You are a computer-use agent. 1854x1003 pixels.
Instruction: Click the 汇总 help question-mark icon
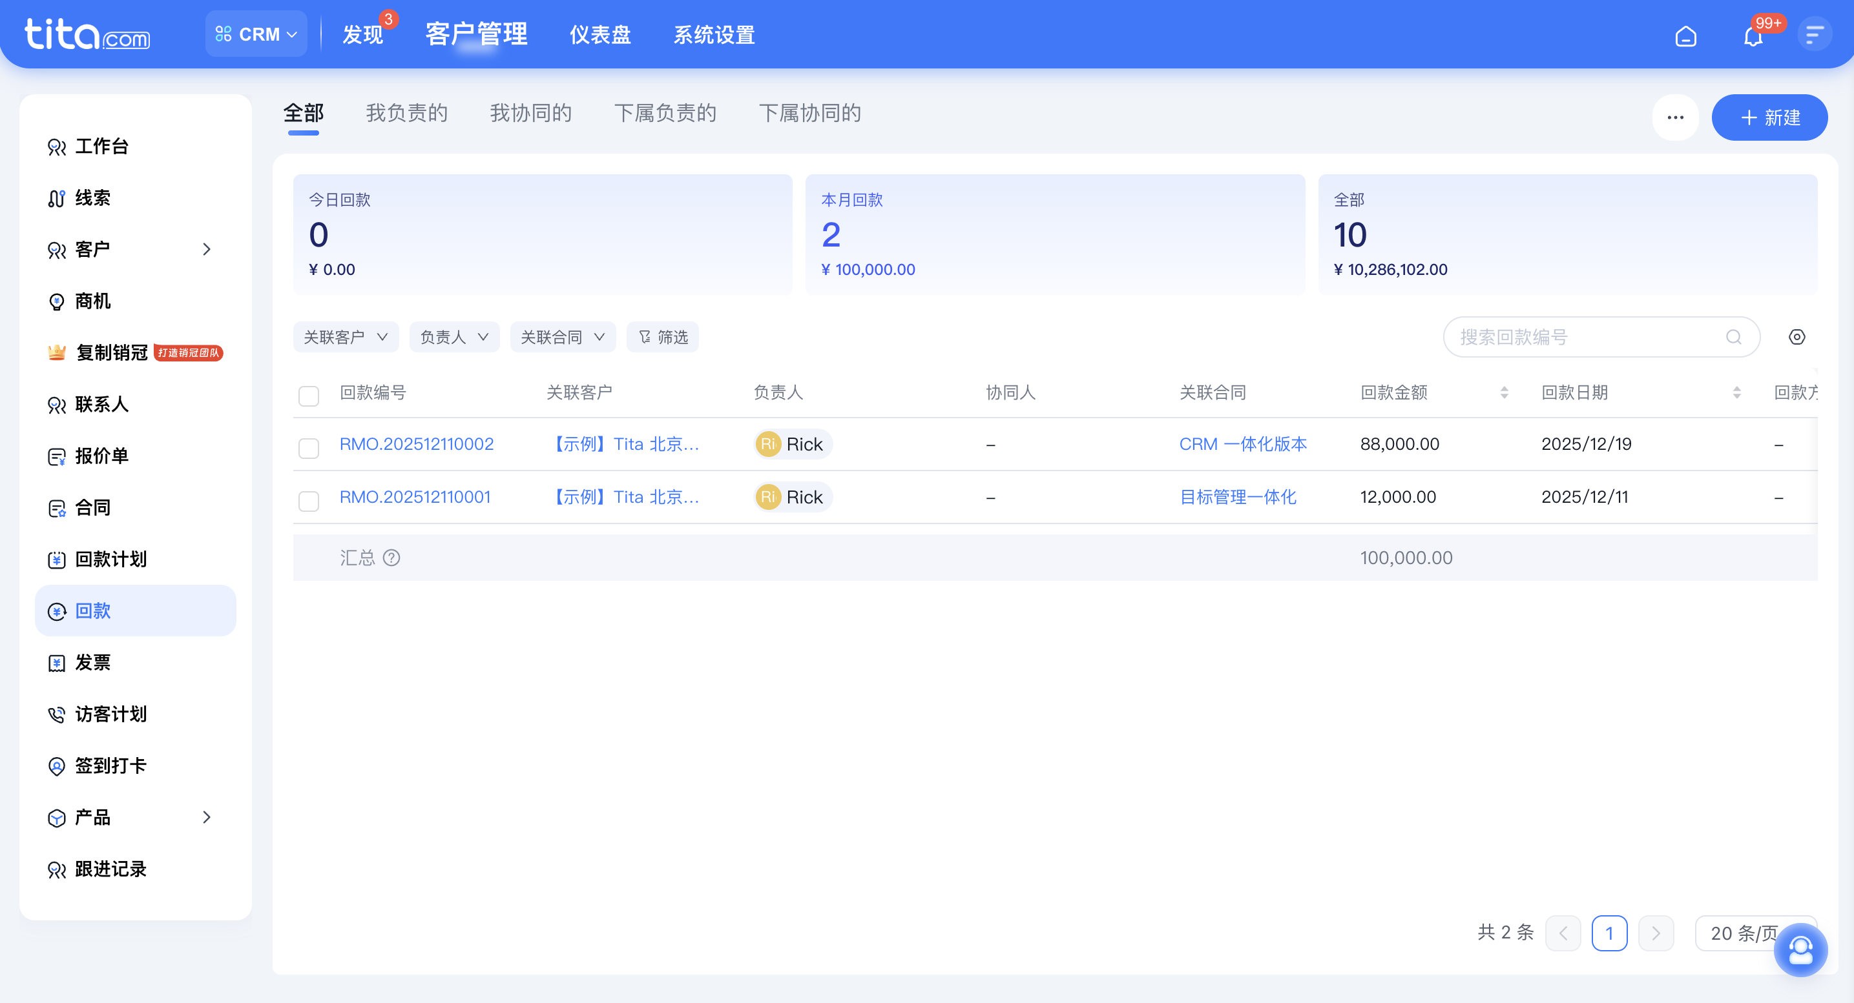click(x=391, y=557)
